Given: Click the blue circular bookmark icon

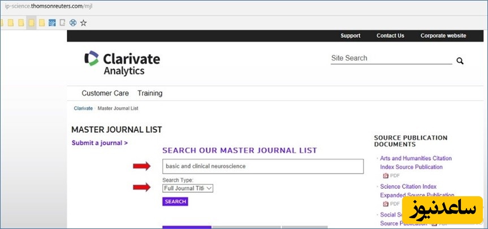Looking at the screenshot, I should point(72,23).
